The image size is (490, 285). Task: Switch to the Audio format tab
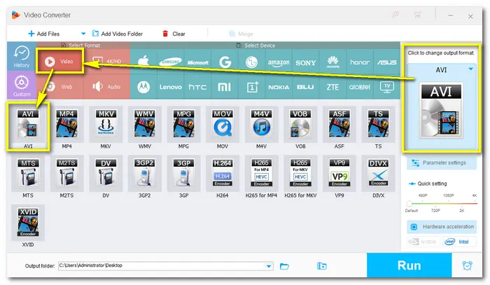106,87
